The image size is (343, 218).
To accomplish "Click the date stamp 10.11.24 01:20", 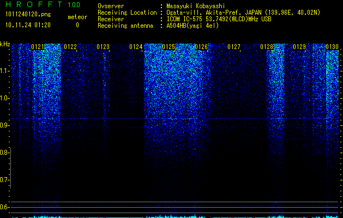I will [28, 25].
